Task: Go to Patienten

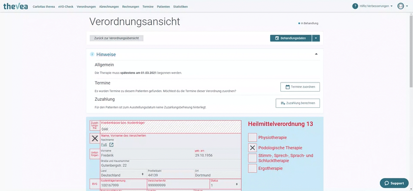Action: [x=163, y=7]
